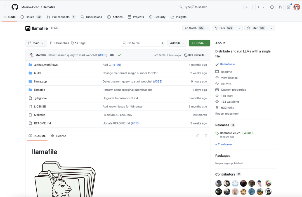Open View license in About sidebar

click(x=229, y=78)
